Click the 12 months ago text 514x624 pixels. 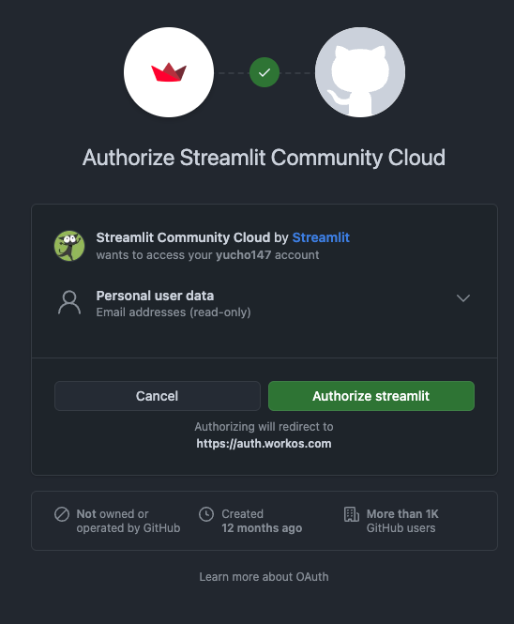click(x=262, y=528)
